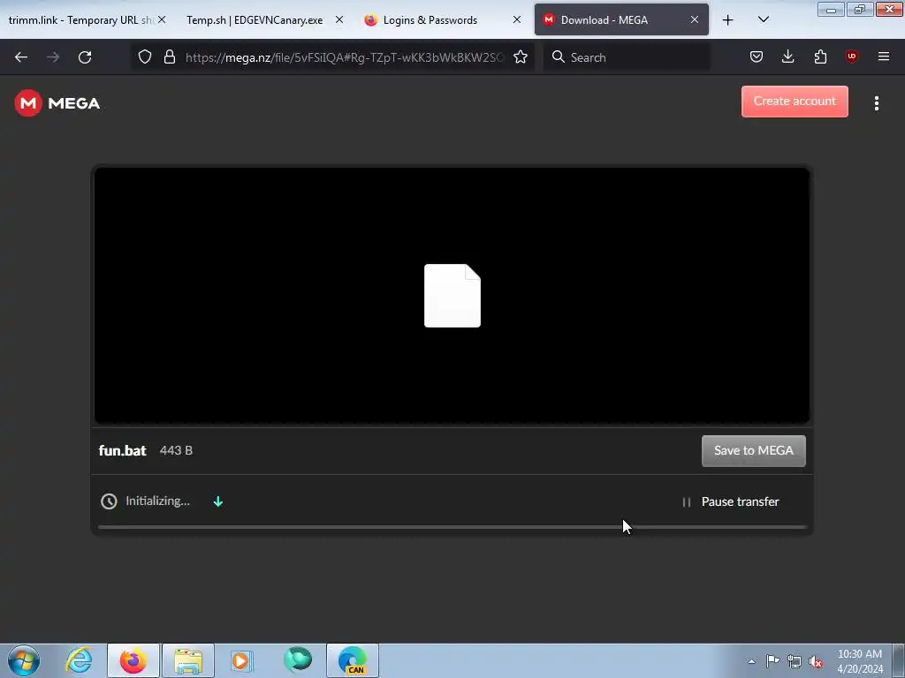The height and width of the screenshot is (678, 905).
Task: Click the Save to MEGA button
Action: click(x=753, y=451)
